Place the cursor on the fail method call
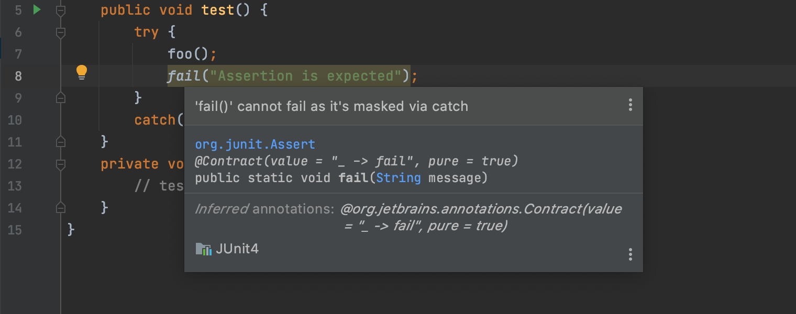The image size is (796, 314). tap(184, 76)
